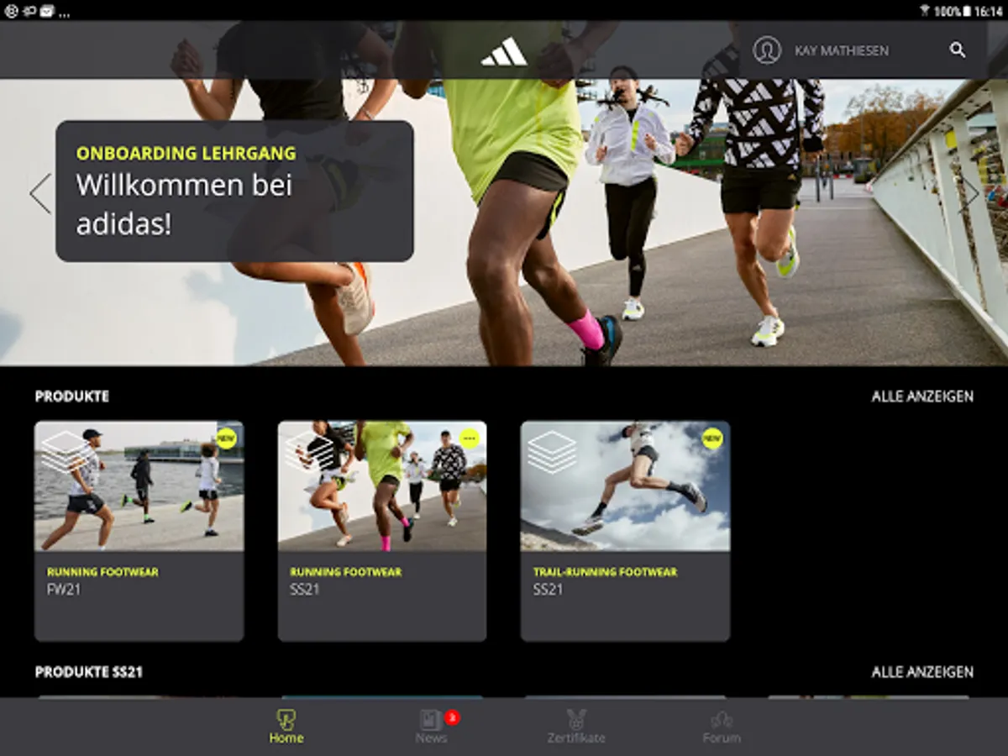Viewport: 1008px width, 756px height.
Task: Open the KAY MATHIESEN account name
Action: click(842, 51)
